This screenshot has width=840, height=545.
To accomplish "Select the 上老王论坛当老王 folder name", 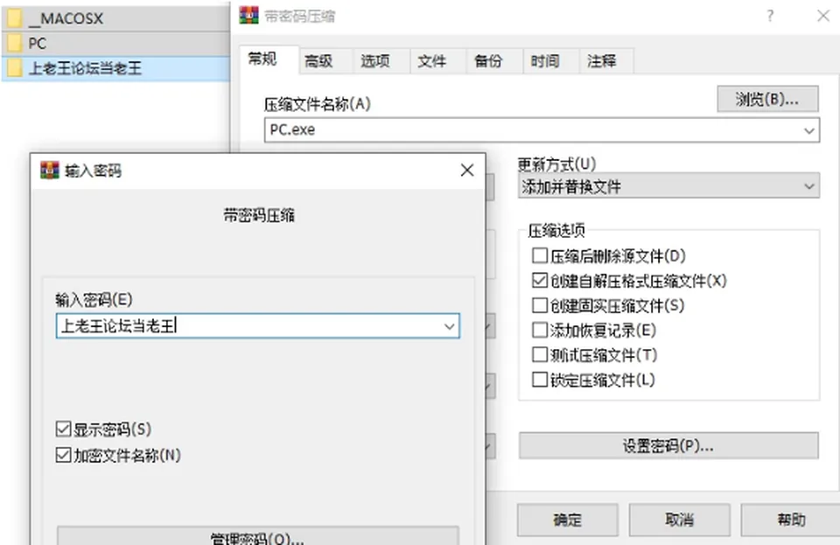I will click(85, 68).
